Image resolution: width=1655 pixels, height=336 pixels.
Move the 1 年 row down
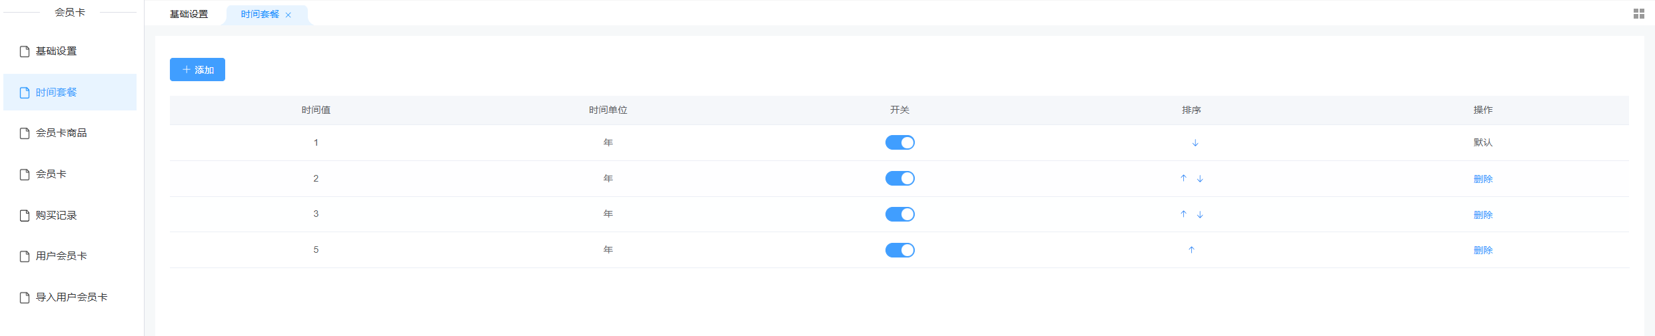(1195, 143)
